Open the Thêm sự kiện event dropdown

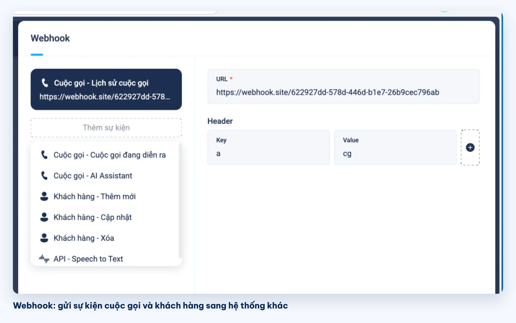point(106,128)
